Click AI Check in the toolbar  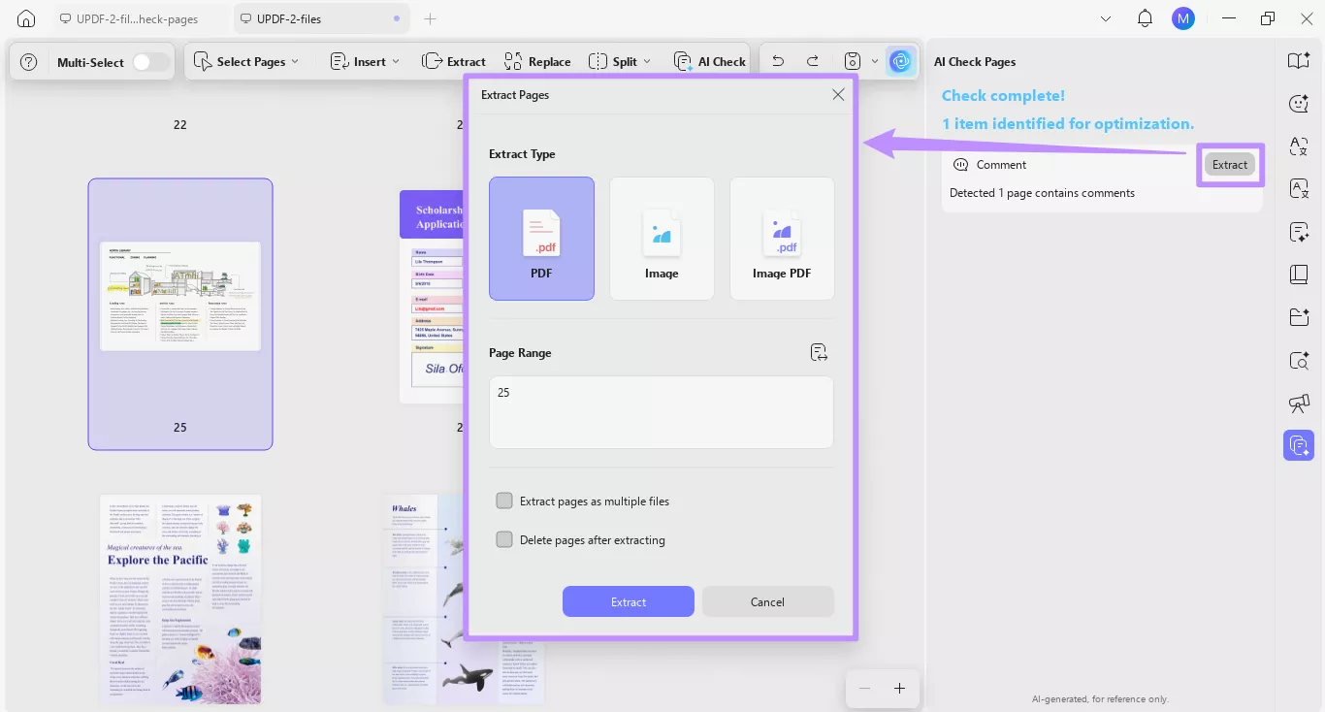pos(709,61)
